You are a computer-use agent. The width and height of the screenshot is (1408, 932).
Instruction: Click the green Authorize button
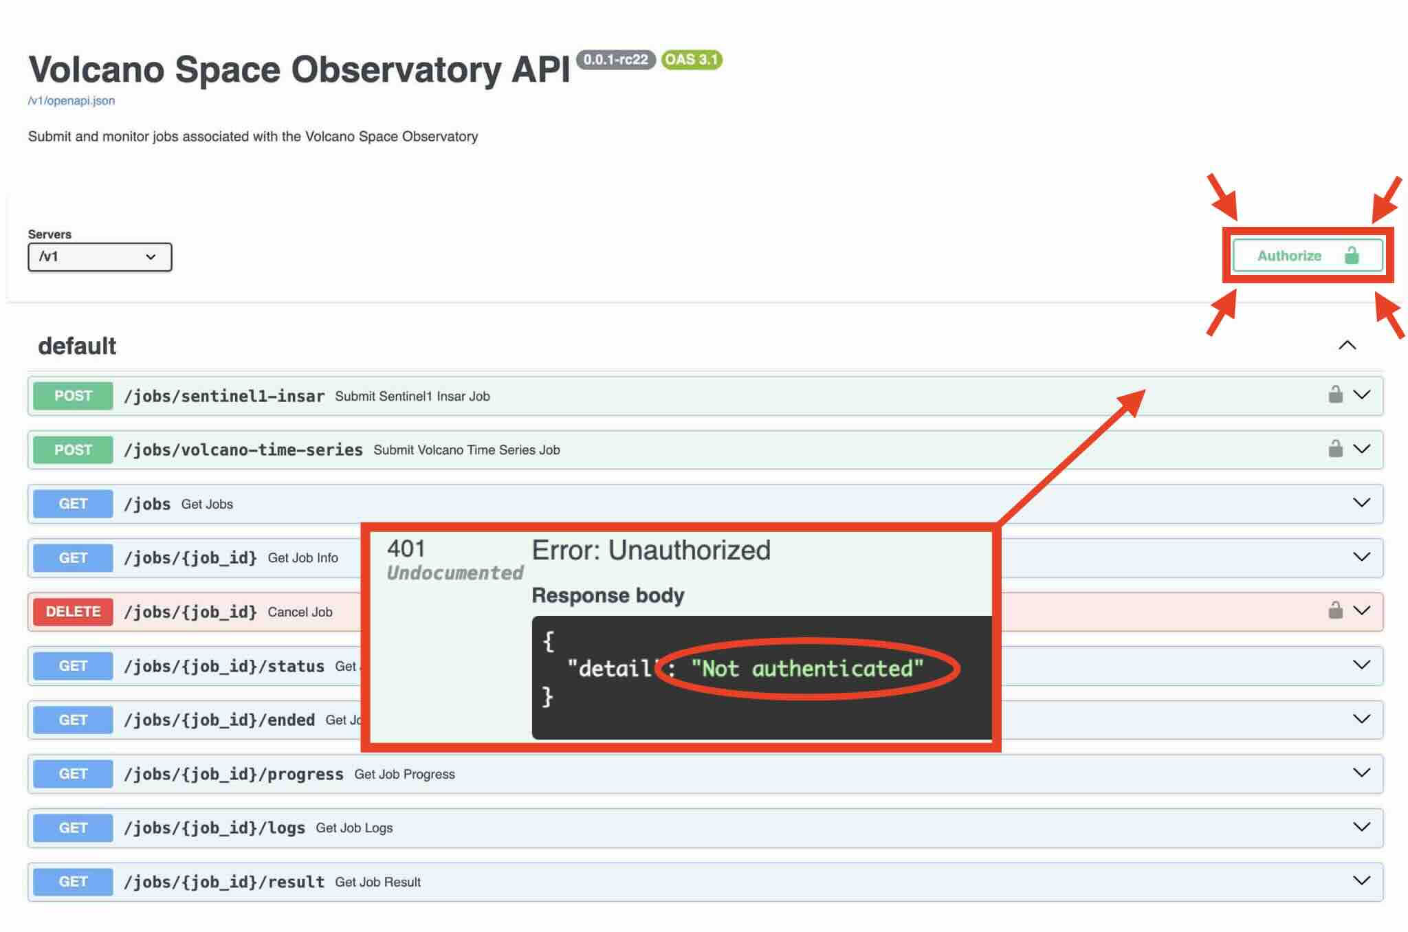point(1307,256)
